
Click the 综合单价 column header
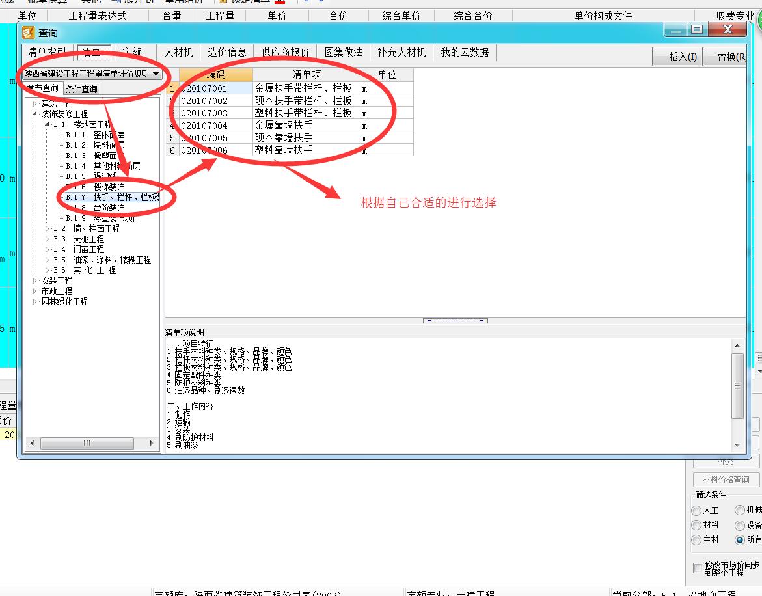pyautogui.click(x=401, y=16)
